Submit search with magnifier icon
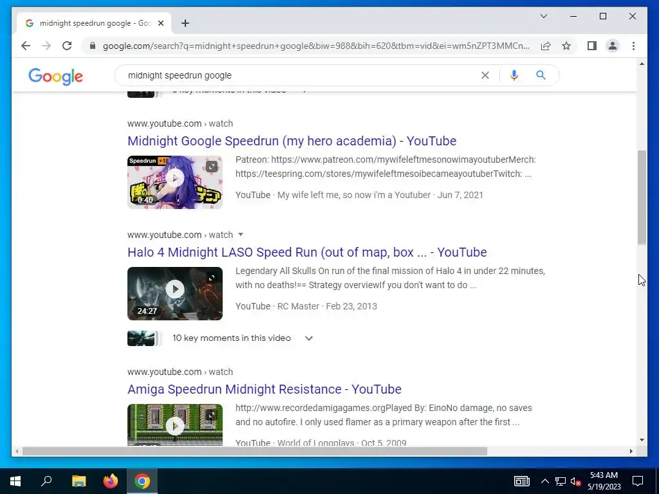659x494 pixels. (x=541, y=75)
